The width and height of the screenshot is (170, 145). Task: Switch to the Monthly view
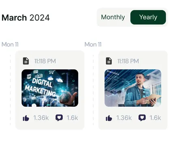113,17
